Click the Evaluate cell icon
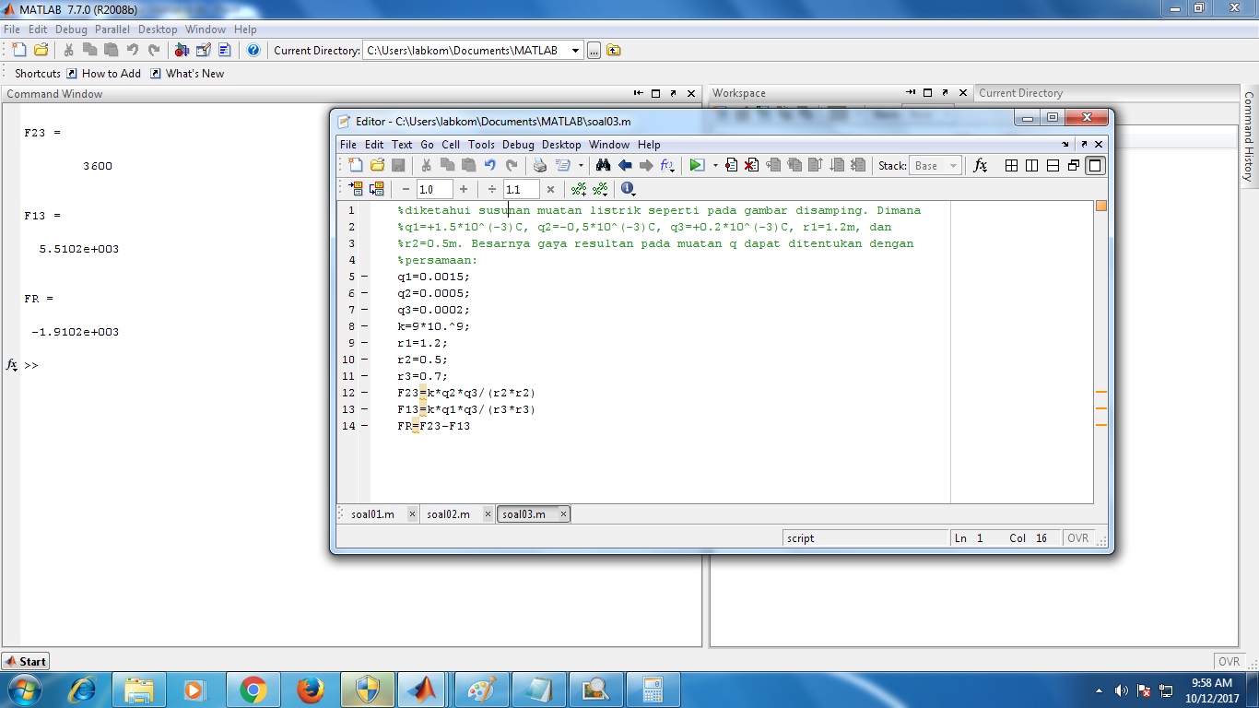 (x=355, y=189)
